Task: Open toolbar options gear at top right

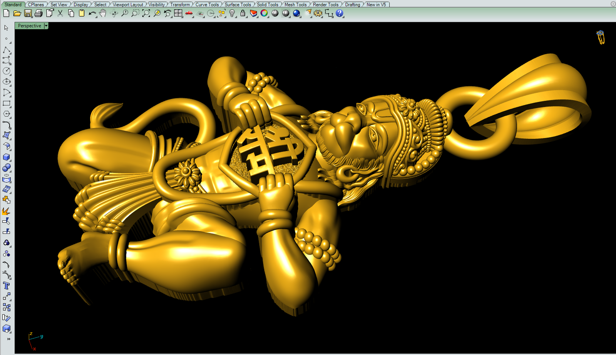Action: click(x=613, y=4)
